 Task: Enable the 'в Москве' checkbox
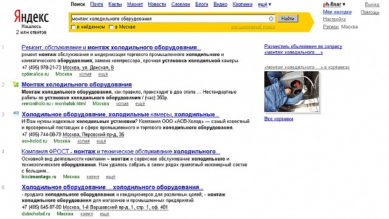pyautogui.click(x=111, y=27)
